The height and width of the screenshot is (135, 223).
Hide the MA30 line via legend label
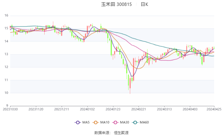tap(124, 122)
